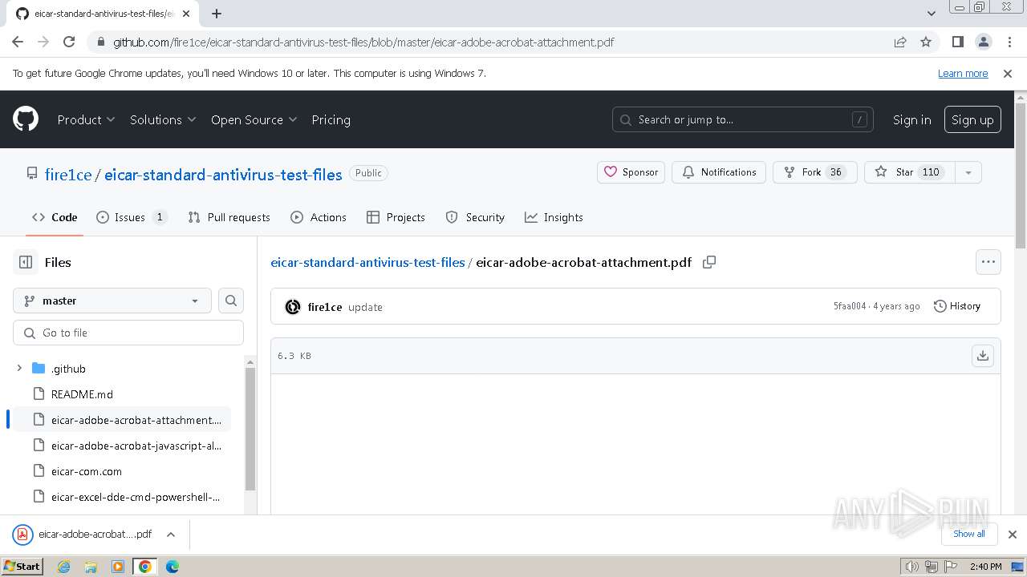Click commit hash 5faa004
The height and width of the screenshot is (577, 1027).
pyautogui.click(x=850, y=306)
